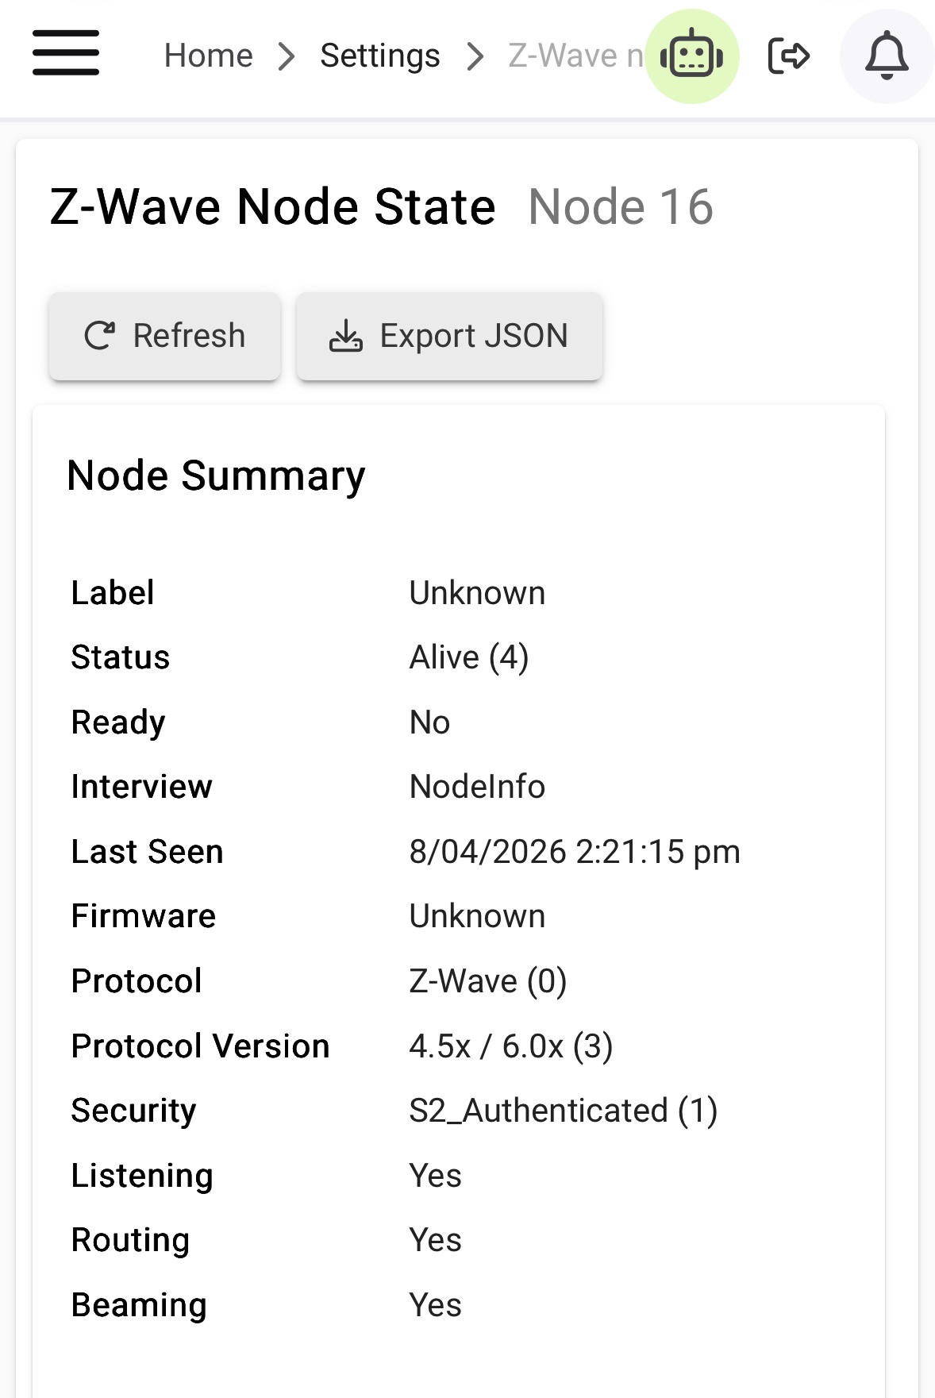Open the notifications bell

887,56
